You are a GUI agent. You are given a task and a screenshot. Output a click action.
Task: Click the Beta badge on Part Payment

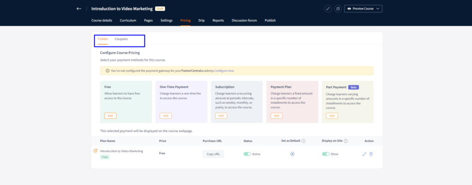[354, 87]
